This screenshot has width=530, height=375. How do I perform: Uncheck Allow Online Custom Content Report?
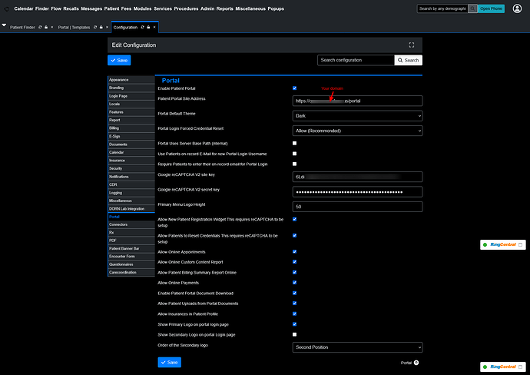tap(294, 262)
